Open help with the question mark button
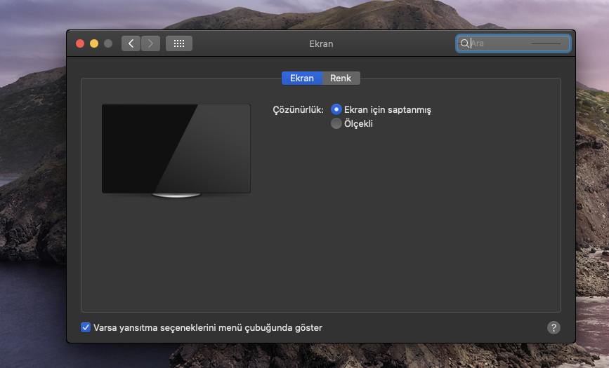609x368 pixels. 554,327
